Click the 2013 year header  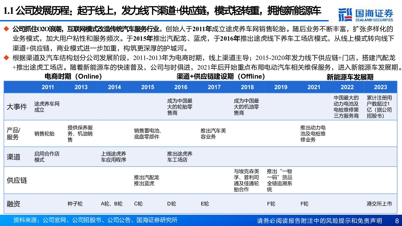click(81, 87)
